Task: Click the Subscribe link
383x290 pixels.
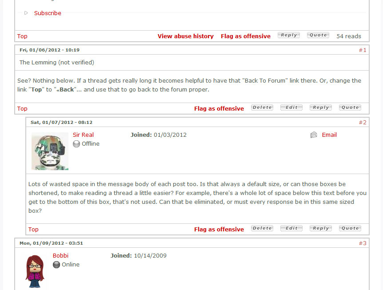Action: 48,13
